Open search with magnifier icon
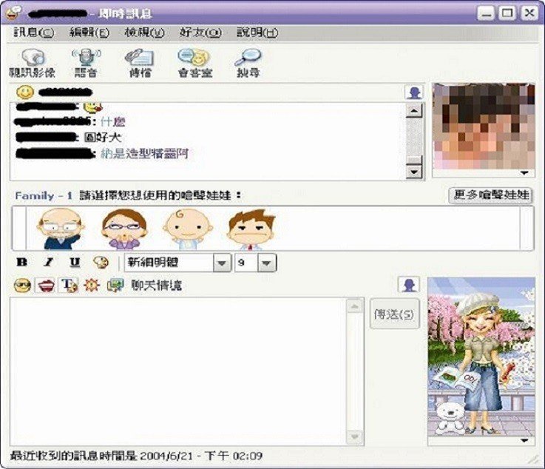Image resolution: width=545 pixels, height=469 pixels. [248, 64]
